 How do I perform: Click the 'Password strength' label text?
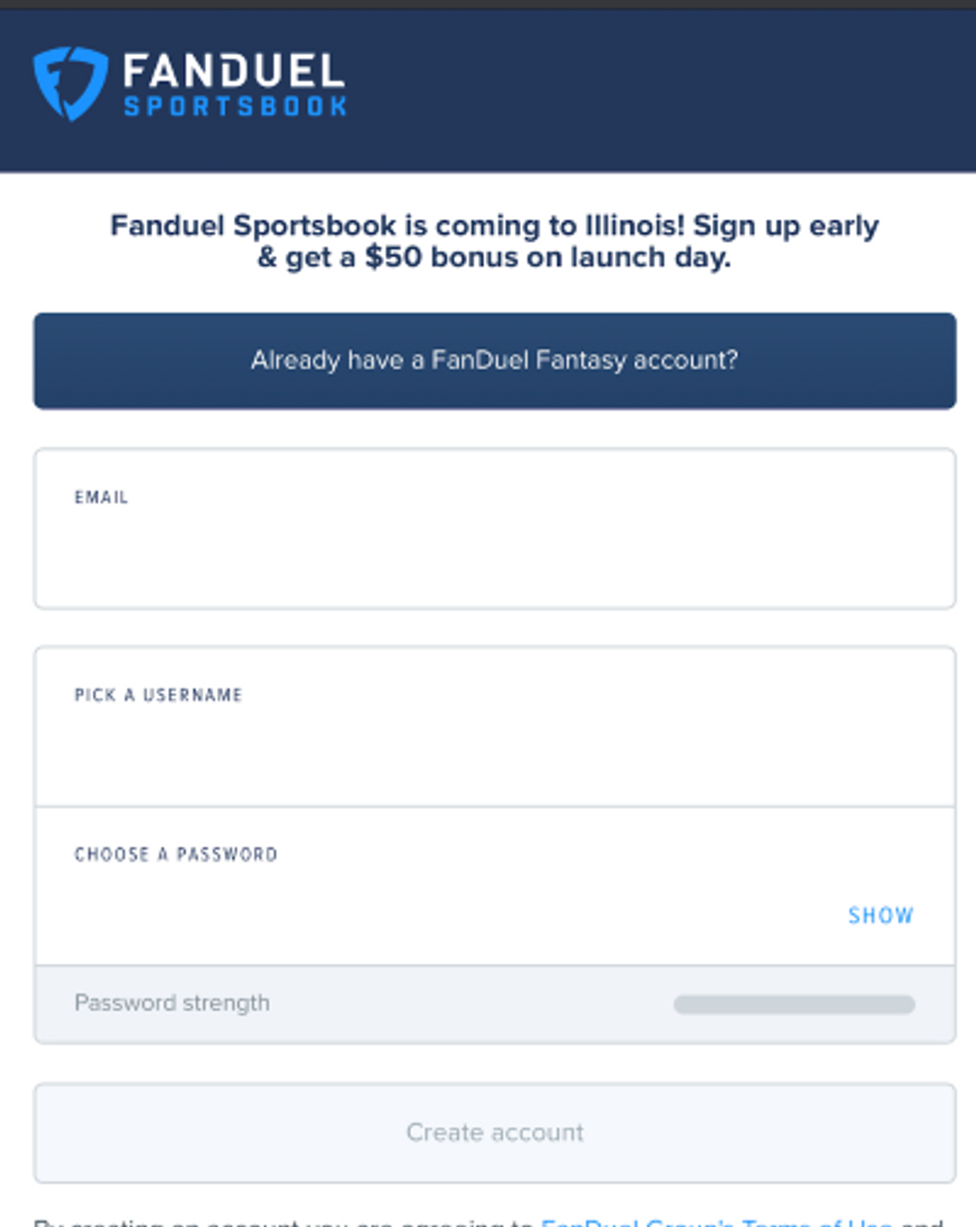click(172, 1003)
